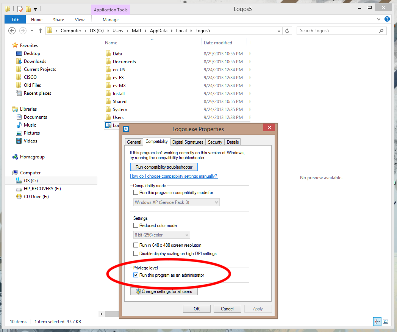The height and width of the screenshot is (332, 397).
Task: Open 'How do I choose compatibility settings manually?' link
Action: coord(173,176)
